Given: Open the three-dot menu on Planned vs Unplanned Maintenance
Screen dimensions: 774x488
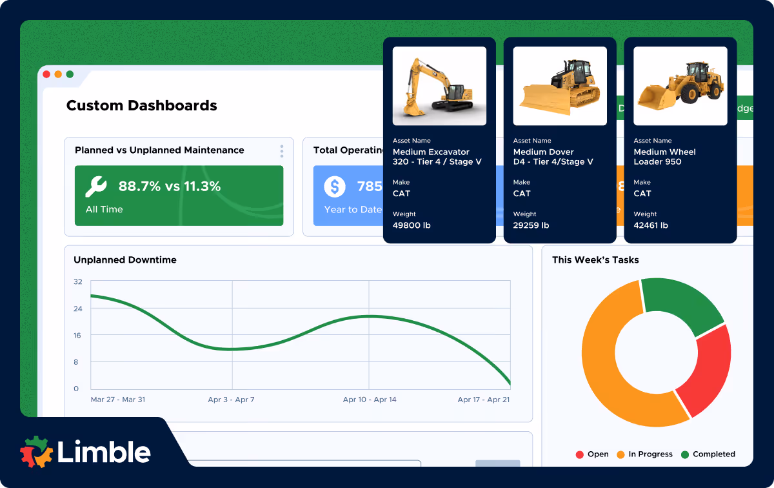Looking at the screenshot, I should click(x=282, y=151).
